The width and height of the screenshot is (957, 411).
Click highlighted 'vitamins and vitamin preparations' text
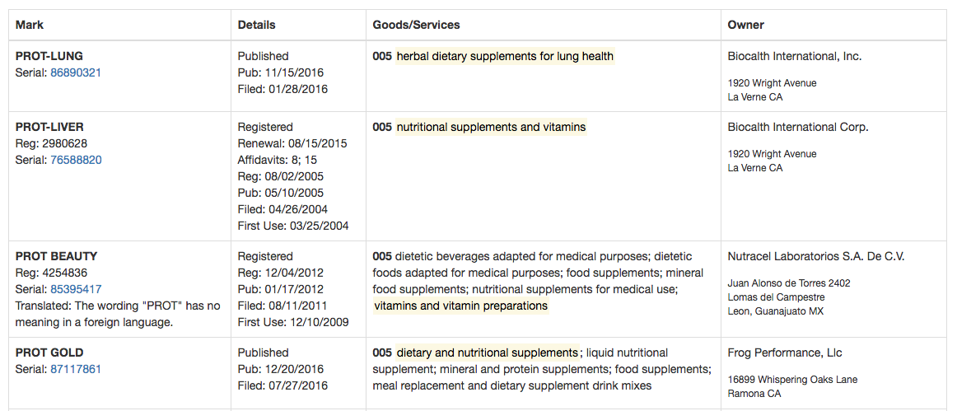(461, 306)
